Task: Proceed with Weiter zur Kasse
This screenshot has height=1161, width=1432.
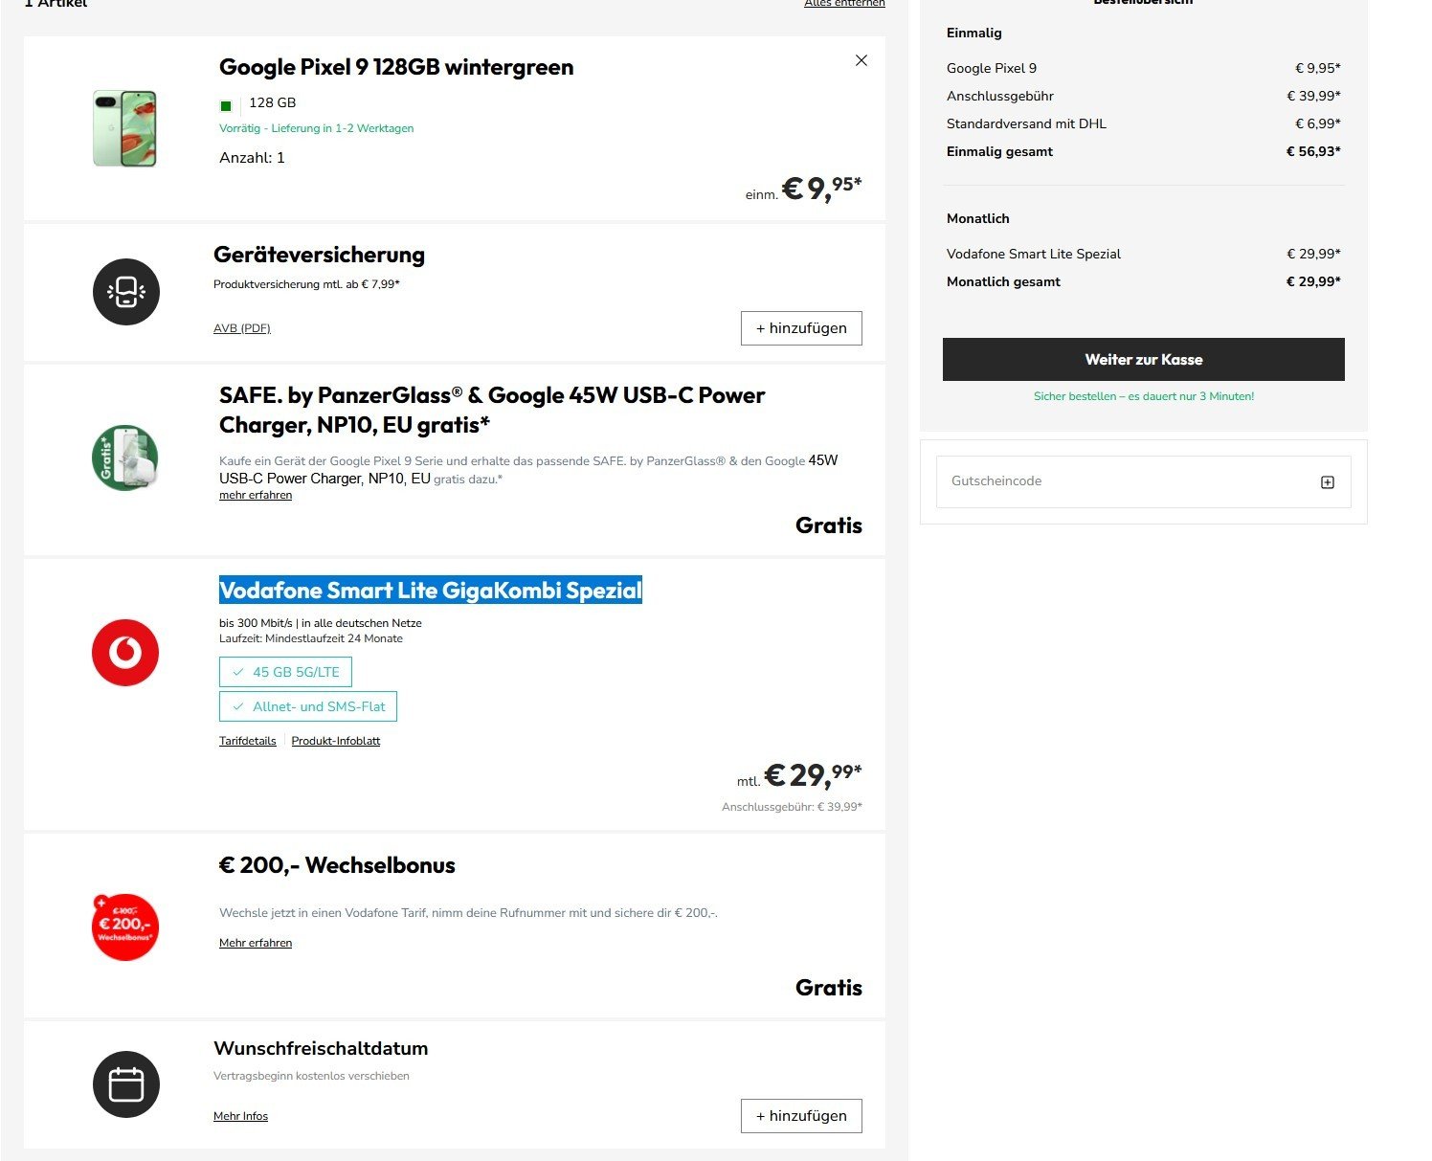Action: [x=1143, y=360]
